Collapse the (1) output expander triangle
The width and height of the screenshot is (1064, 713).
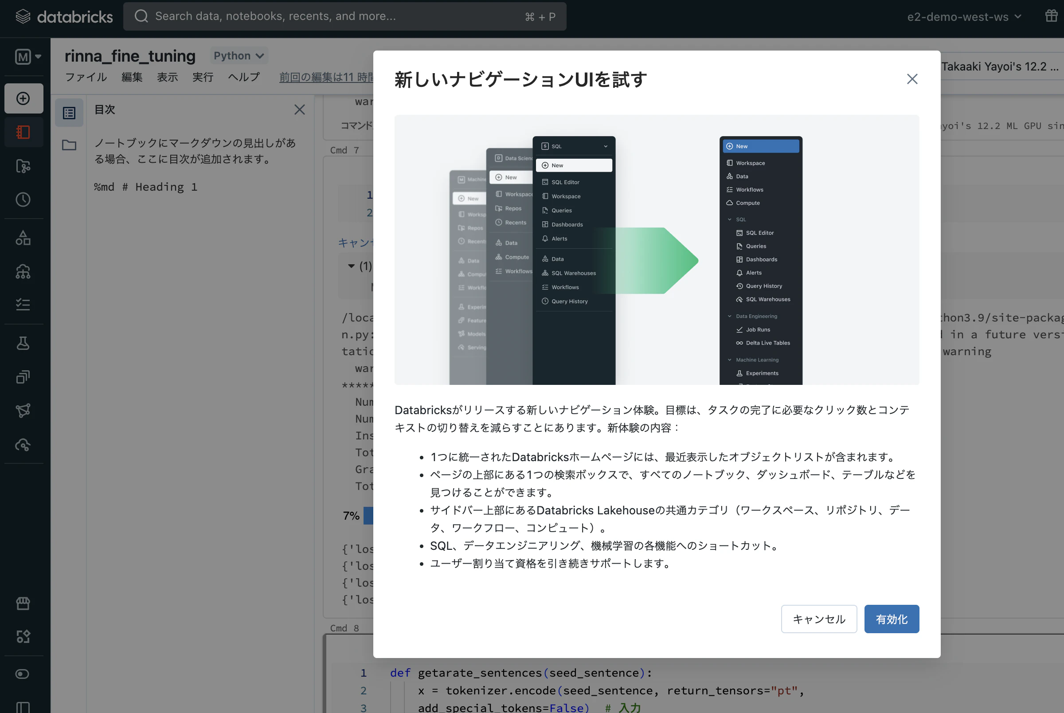click(x=351, y=266)
